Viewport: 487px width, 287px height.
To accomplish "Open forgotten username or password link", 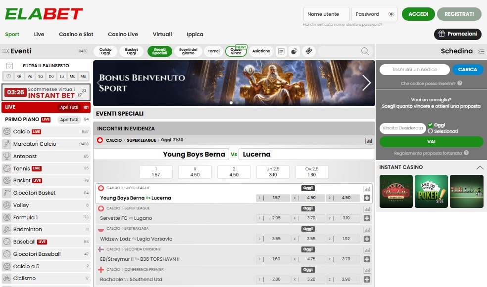I will 342,25.
